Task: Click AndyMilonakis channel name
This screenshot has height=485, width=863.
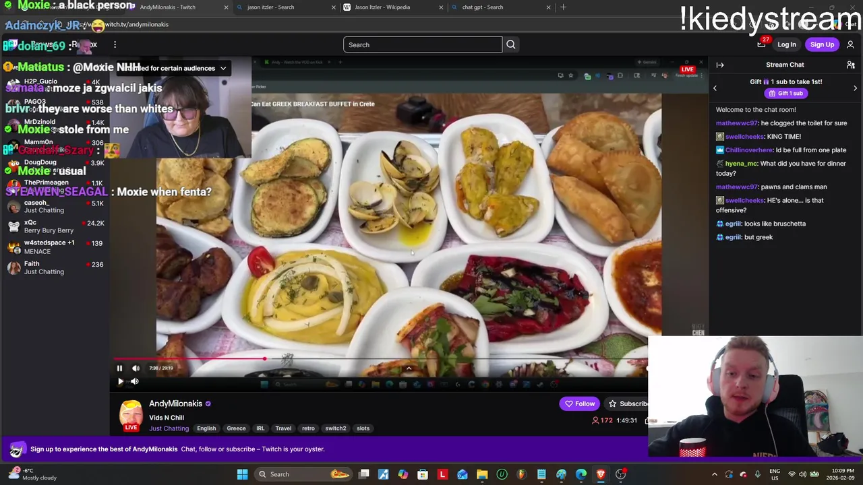Action: (175, 403)
